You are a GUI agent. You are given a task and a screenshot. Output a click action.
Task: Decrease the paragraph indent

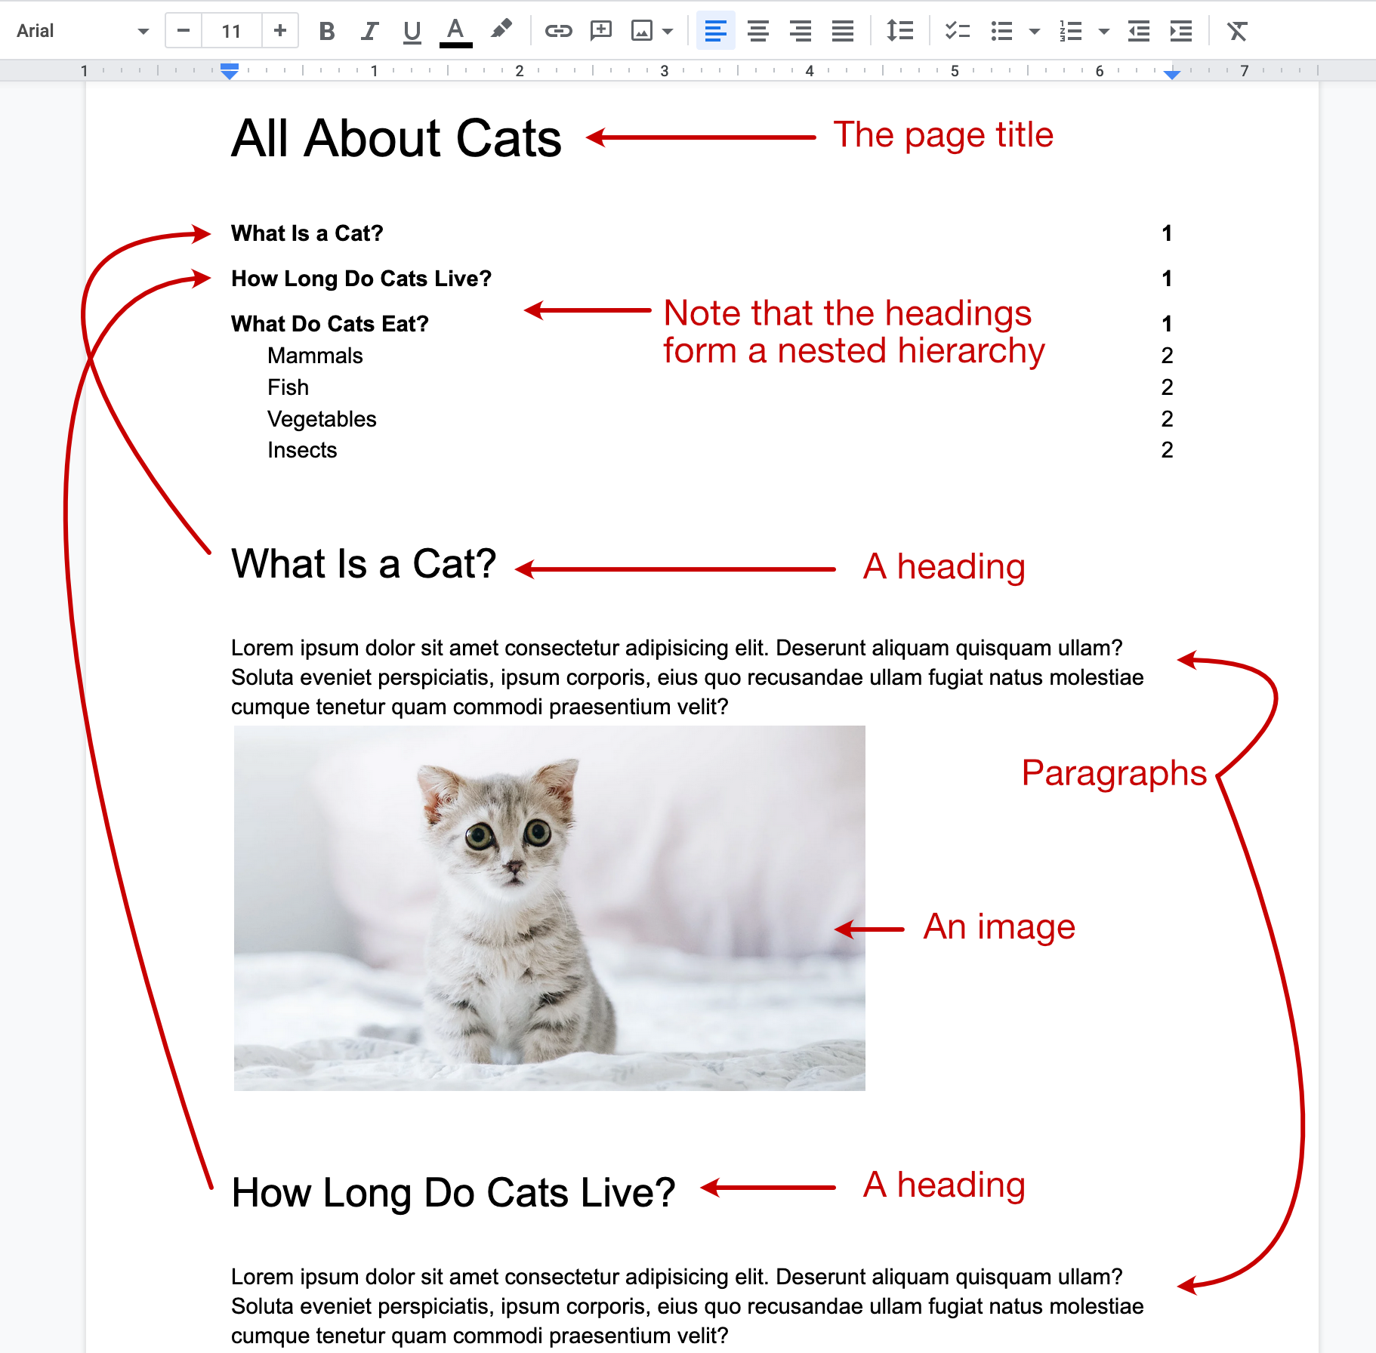(1138, 31)
